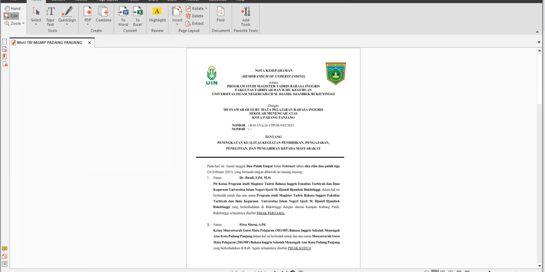Viewport: 545px width, 272px height.
Task: Select the Highlight review tool
Action: click(x=158, y=15)
